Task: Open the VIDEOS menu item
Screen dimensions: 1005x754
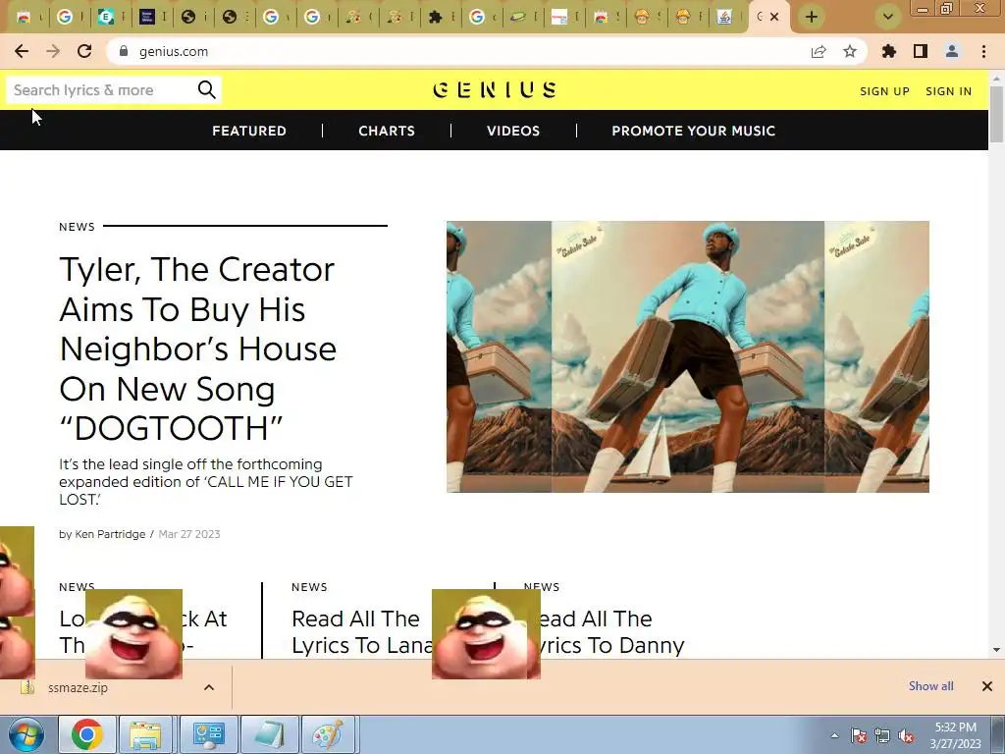Action: coord(513,131)
